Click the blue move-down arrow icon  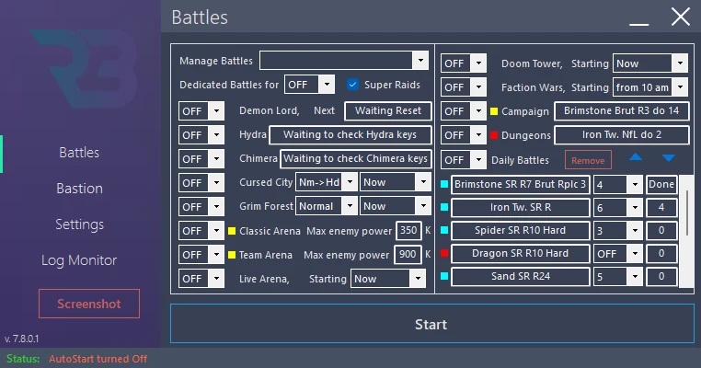click(669, 158)
